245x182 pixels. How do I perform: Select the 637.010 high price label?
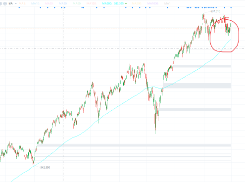215,11
